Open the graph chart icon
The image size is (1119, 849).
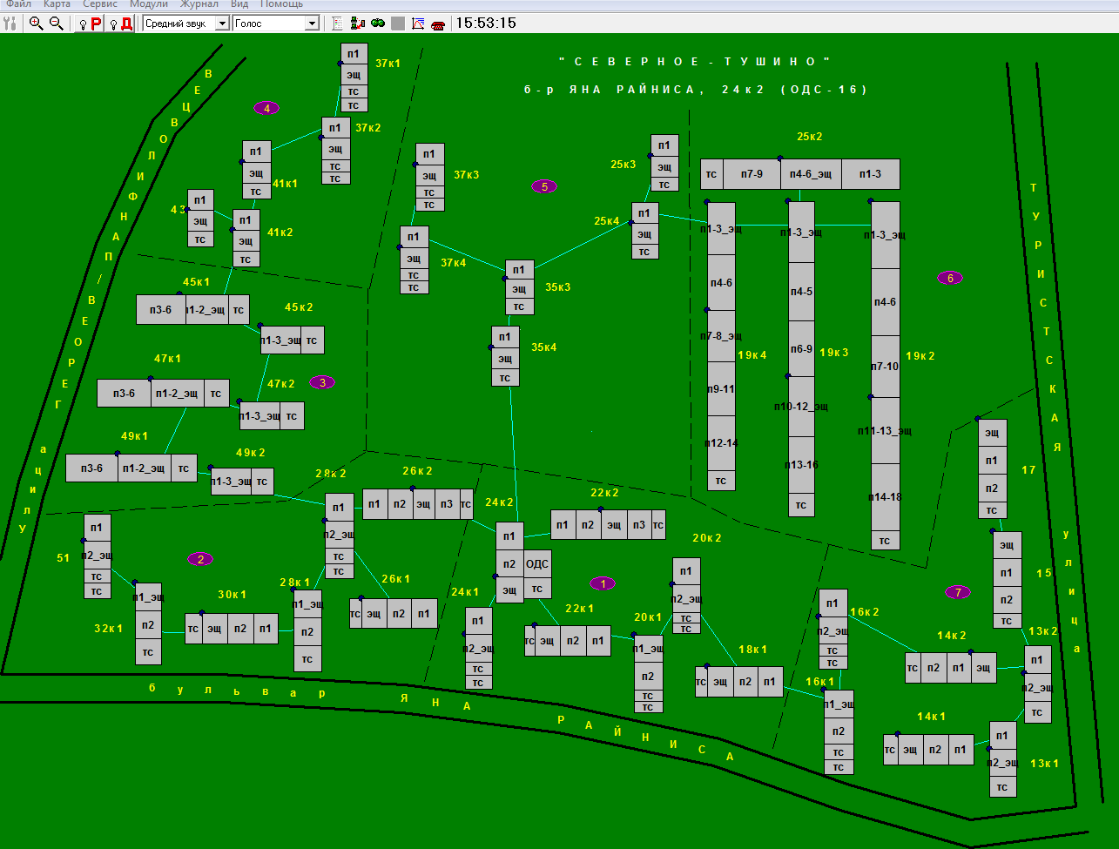418,24
